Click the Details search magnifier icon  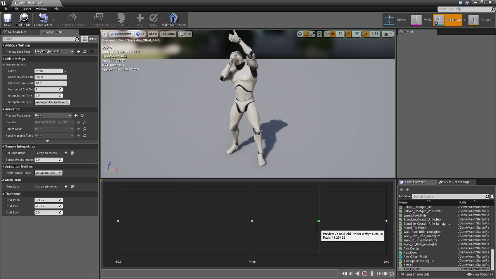pos(77,39)
